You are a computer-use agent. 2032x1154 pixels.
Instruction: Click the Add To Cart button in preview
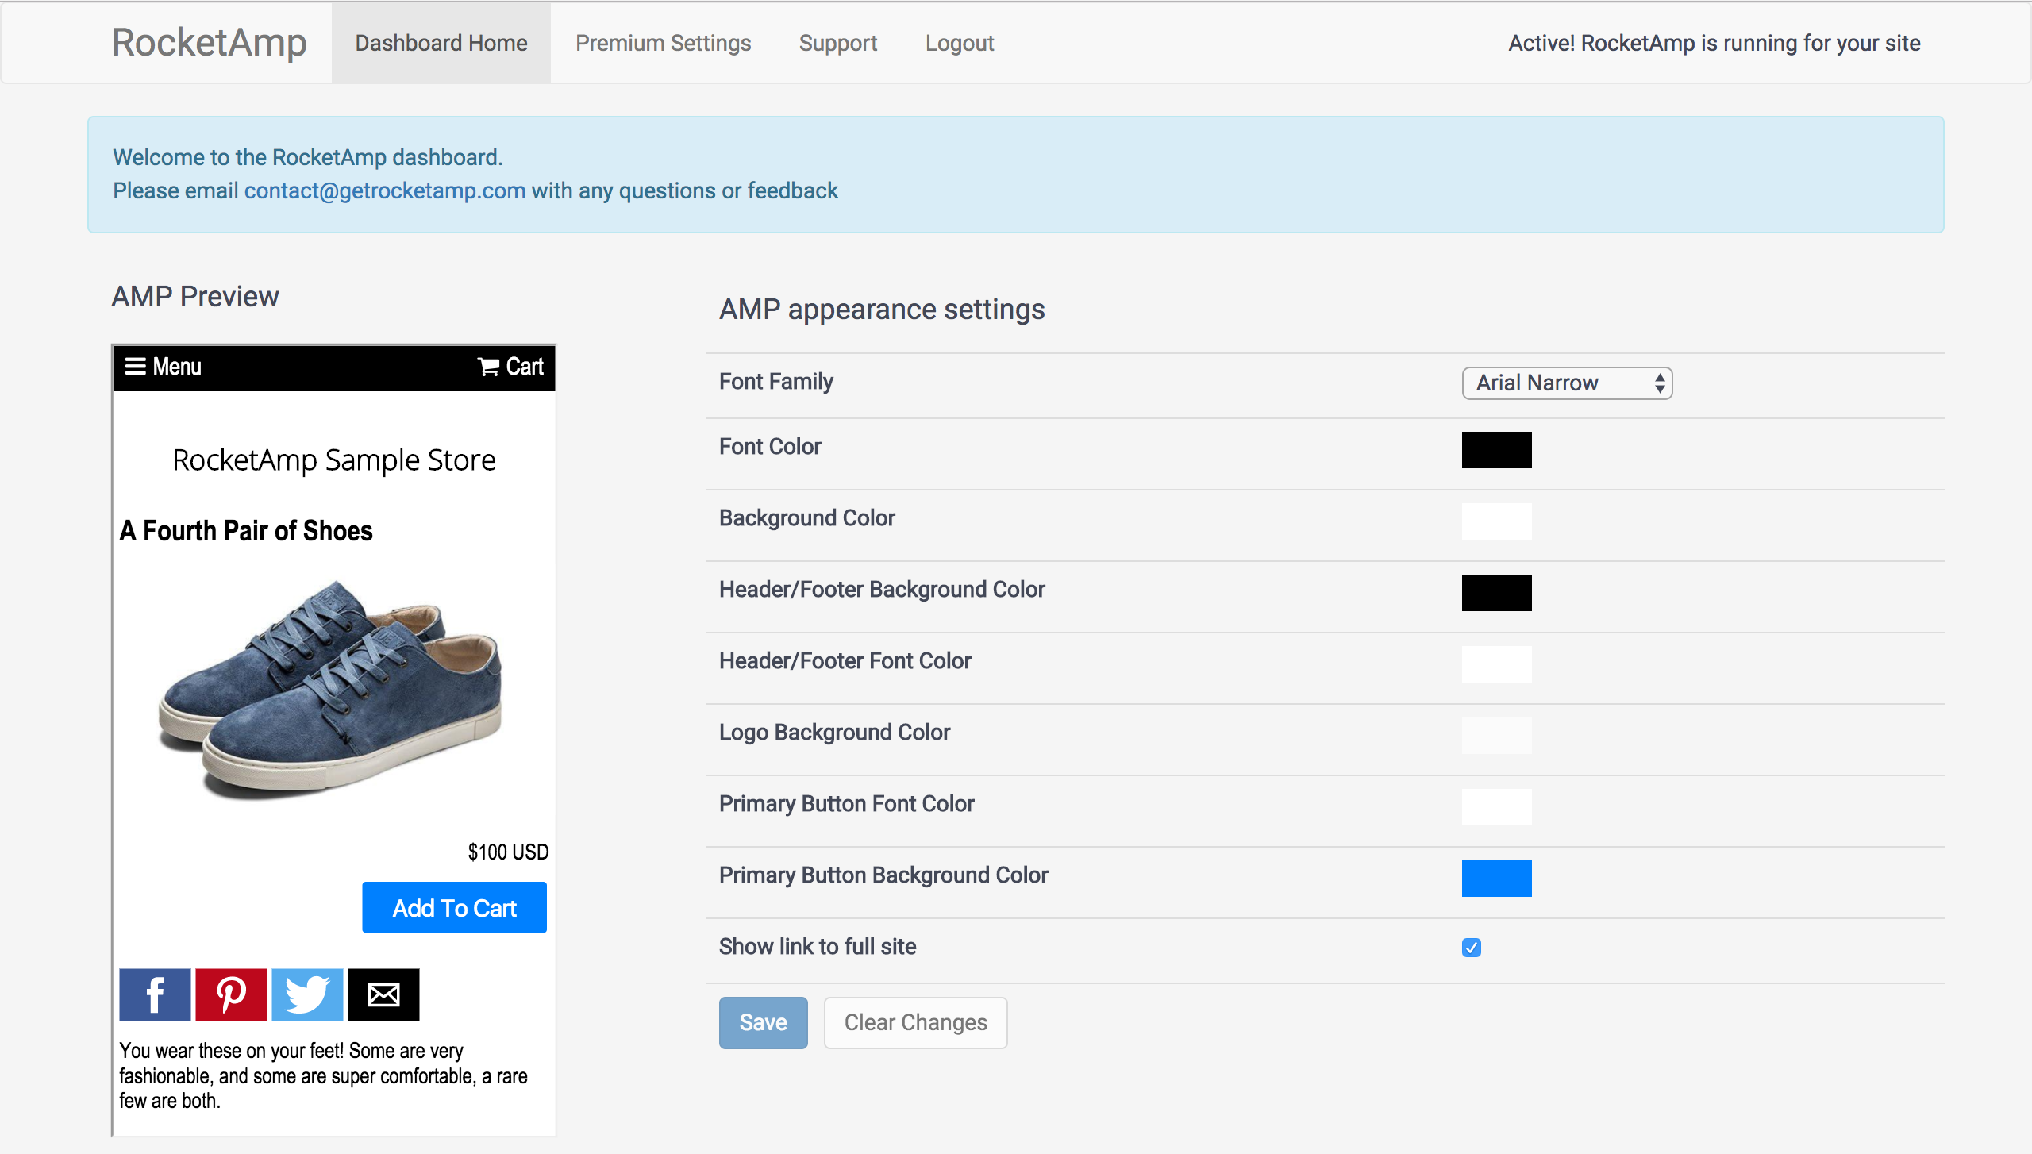tap(454, 907)
